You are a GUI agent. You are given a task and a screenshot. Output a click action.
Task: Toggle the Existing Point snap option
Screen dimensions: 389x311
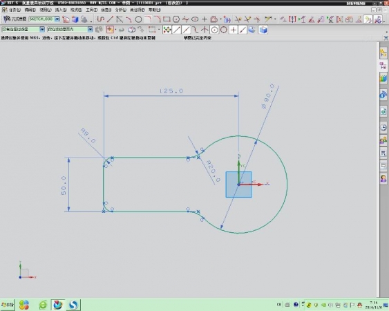click(x=233, y=30)
